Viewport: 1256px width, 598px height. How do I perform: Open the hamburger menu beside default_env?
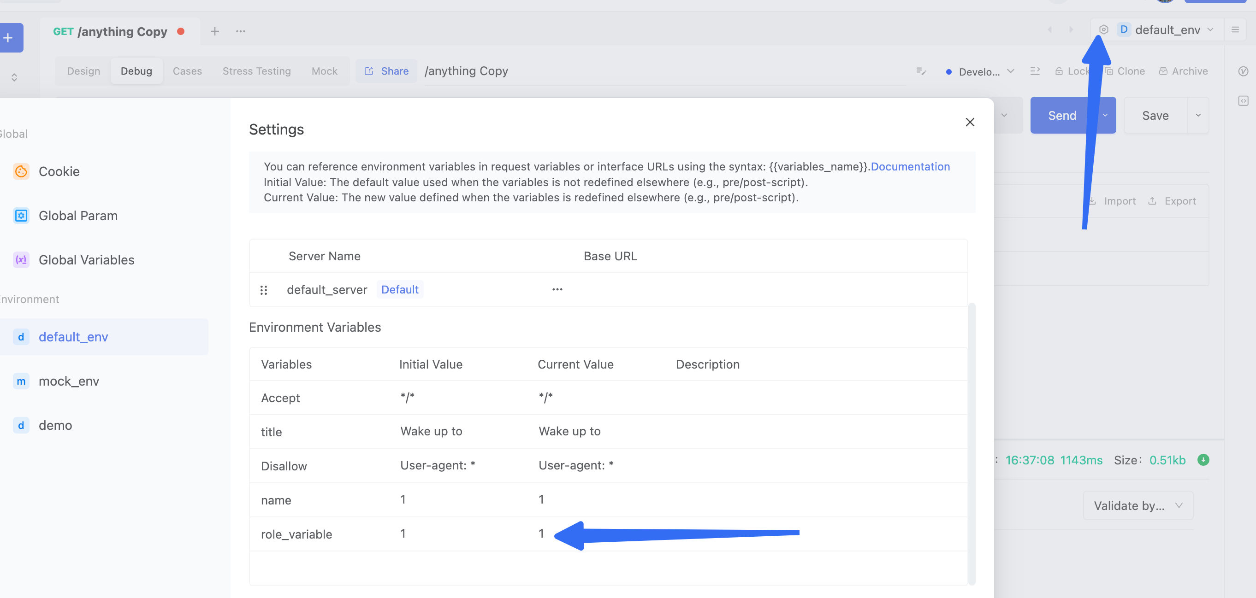tap(1235, 30)
